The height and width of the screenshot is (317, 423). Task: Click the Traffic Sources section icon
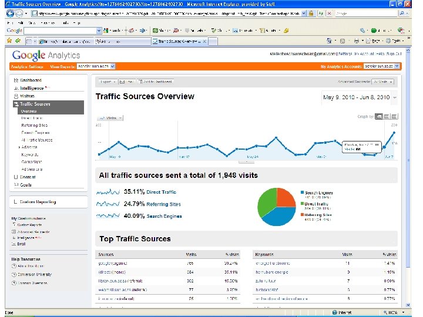pos(16,104)
